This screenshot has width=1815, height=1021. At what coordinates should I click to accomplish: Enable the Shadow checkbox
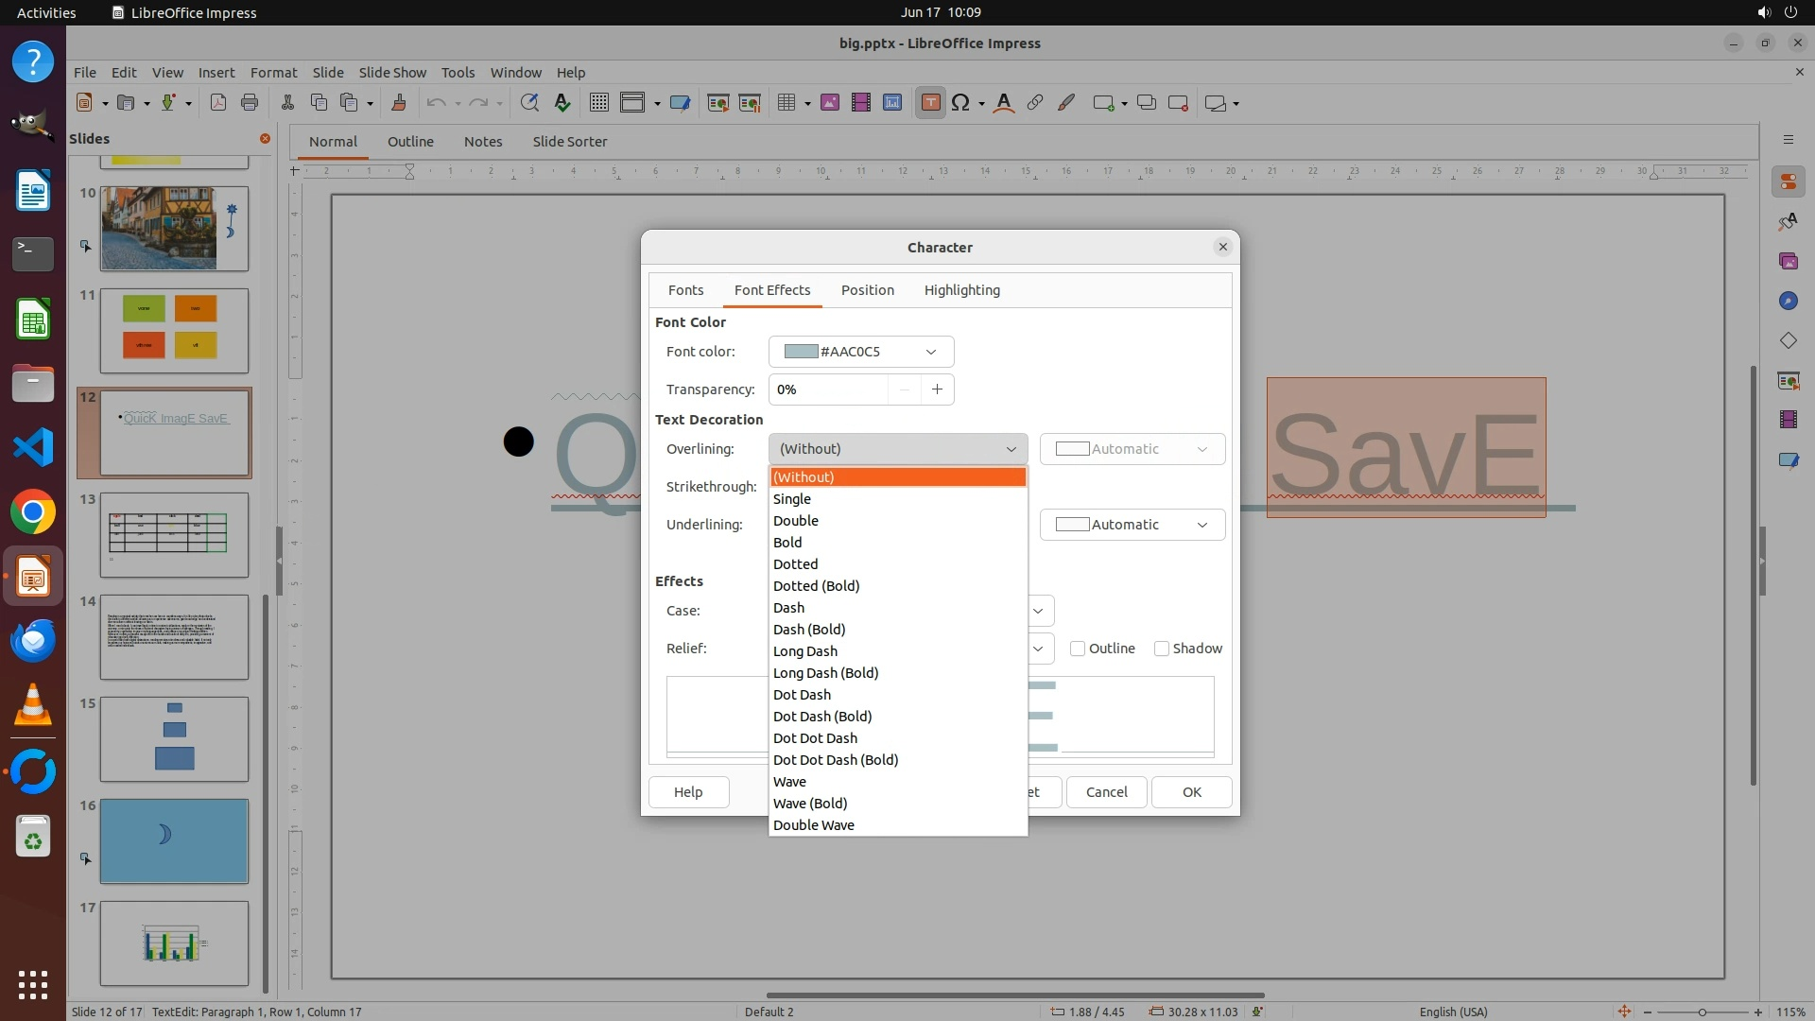pyautogui.click(x=1162, y=649)
